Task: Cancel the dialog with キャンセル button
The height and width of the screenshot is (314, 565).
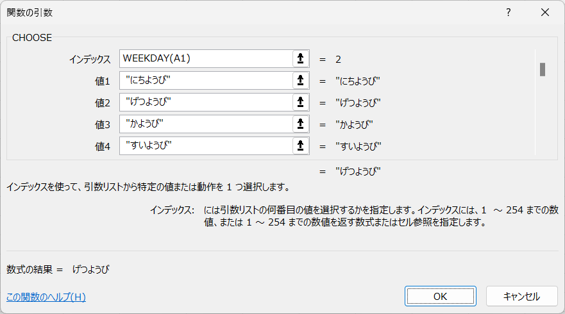Action: (522, 296)
